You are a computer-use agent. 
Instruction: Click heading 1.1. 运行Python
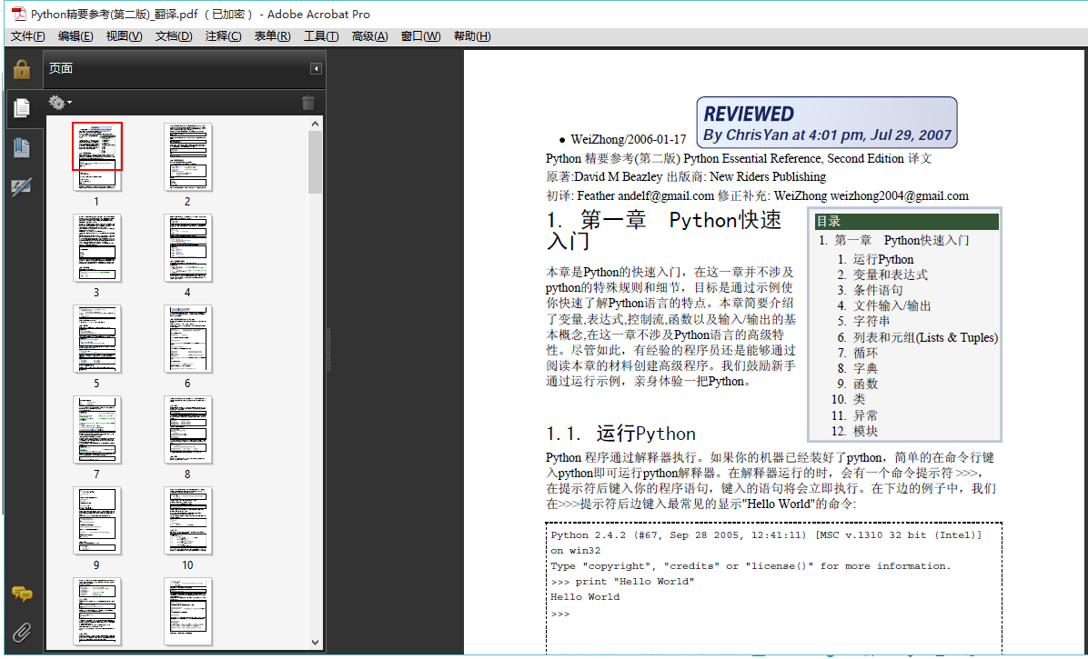pyautogui.click(x=620, y=434)
